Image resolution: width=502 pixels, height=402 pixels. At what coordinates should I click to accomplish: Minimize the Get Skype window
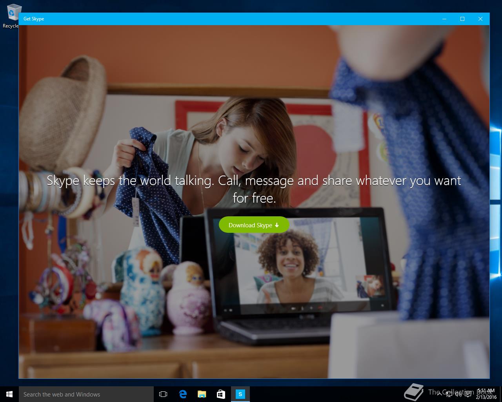point(444,19)
